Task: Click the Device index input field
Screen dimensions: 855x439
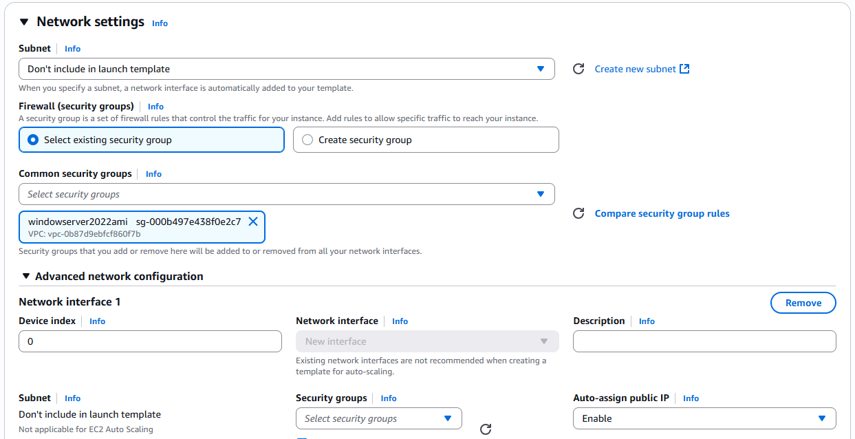Action: 150,341
